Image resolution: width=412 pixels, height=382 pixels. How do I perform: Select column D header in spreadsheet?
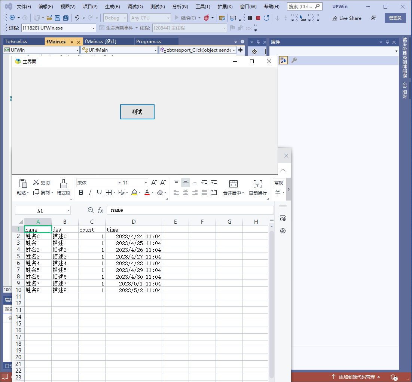[x=134, y=222]
